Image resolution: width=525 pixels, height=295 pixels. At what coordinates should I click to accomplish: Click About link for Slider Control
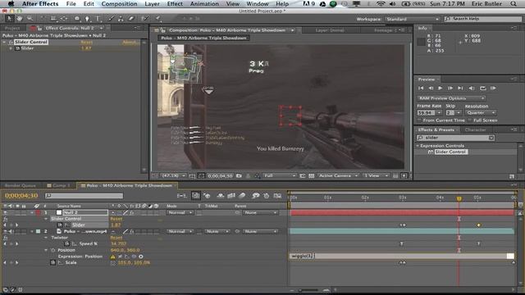(130, 42)
